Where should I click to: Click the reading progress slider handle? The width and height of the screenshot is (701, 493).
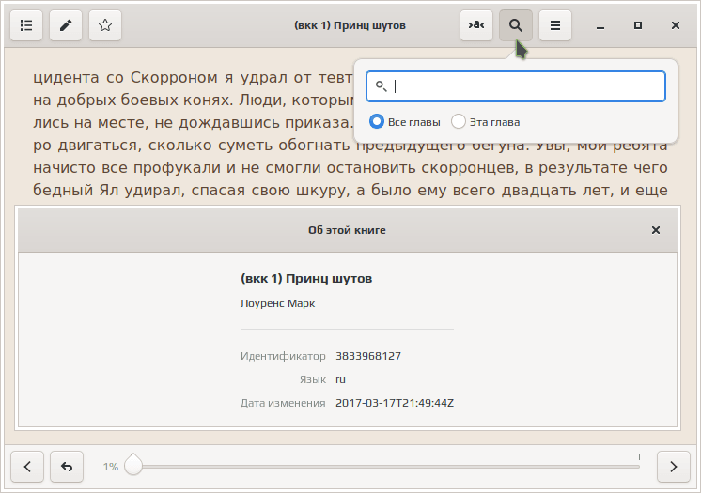click(x=133, y=466)
